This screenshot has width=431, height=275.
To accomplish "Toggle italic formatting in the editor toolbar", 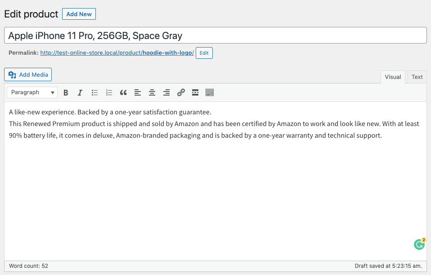I will [x=80, y=93].
